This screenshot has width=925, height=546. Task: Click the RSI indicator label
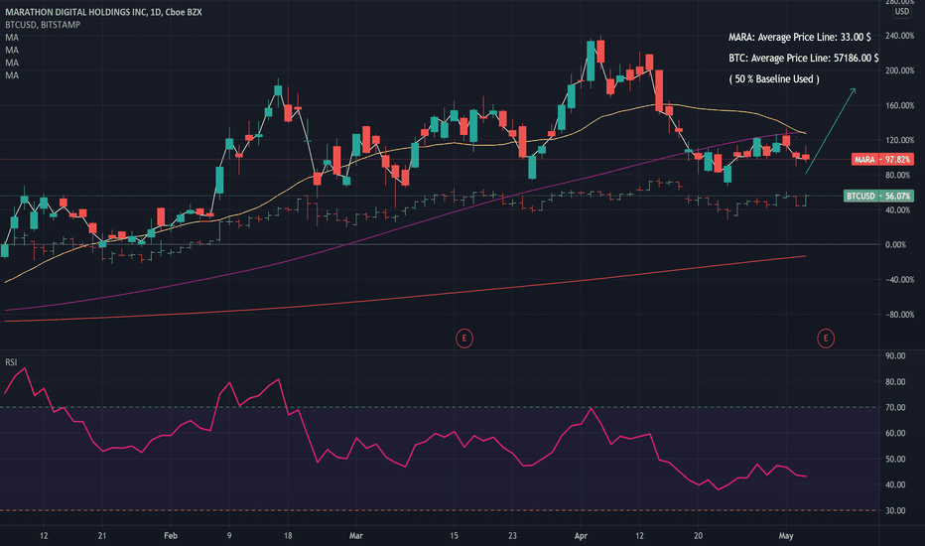click(11, 362)
